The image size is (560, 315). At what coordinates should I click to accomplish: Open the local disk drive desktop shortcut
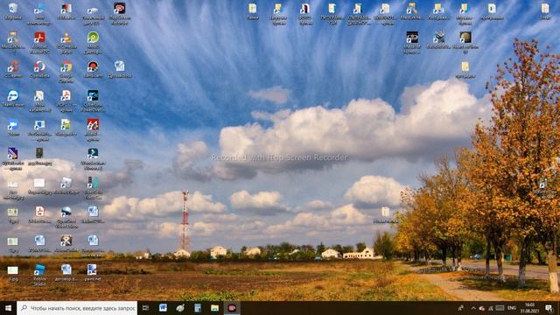93,14
